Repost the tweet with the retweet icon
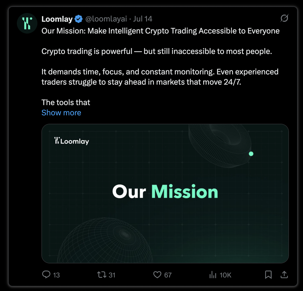Image resolution: width=303 pixels, height=291 pixels. [x=102, y=274]
